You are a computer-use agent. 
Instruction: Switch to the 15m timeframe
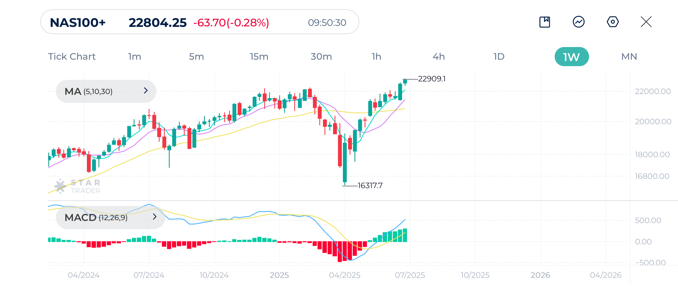point(259,56)
